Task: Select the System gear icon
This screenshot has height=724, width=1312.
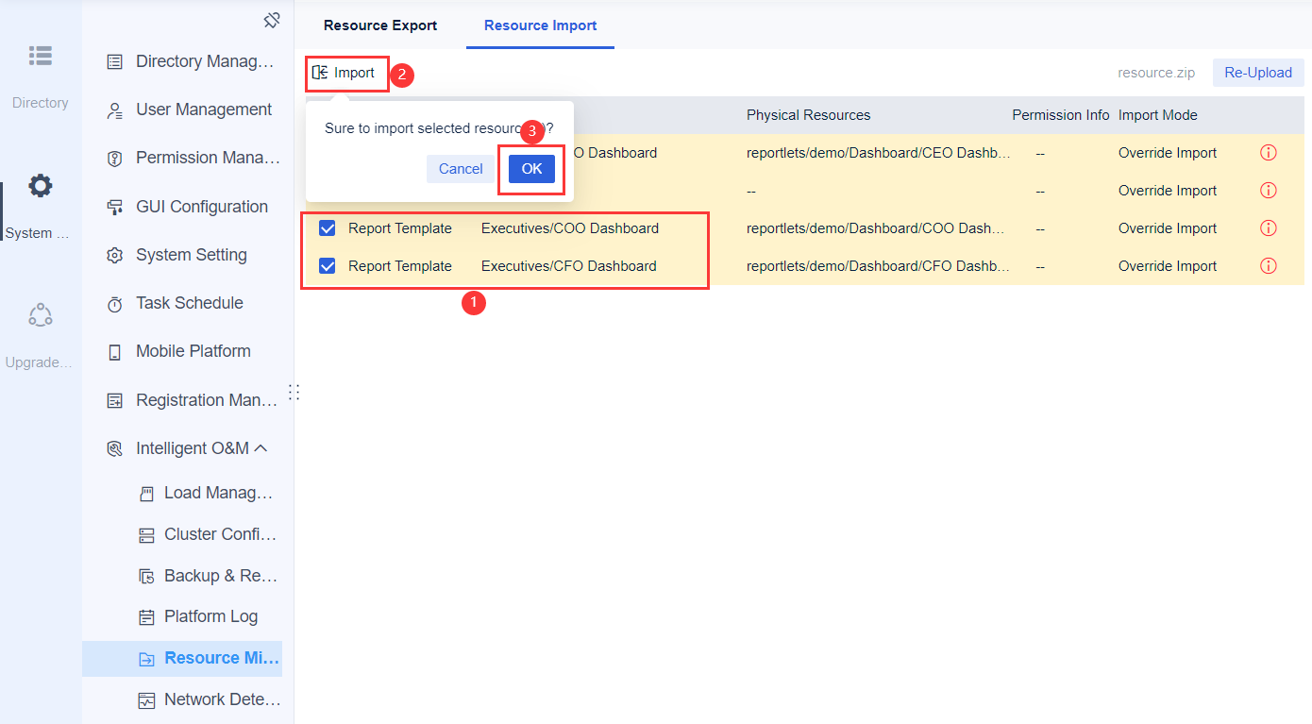Action: coord(40,186)
